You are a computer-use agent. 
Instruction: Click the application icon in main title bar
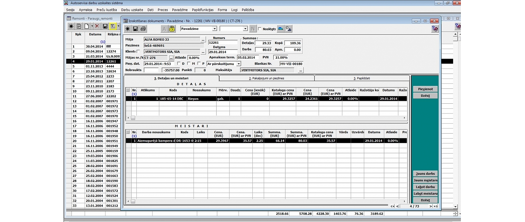click(66, 3)
